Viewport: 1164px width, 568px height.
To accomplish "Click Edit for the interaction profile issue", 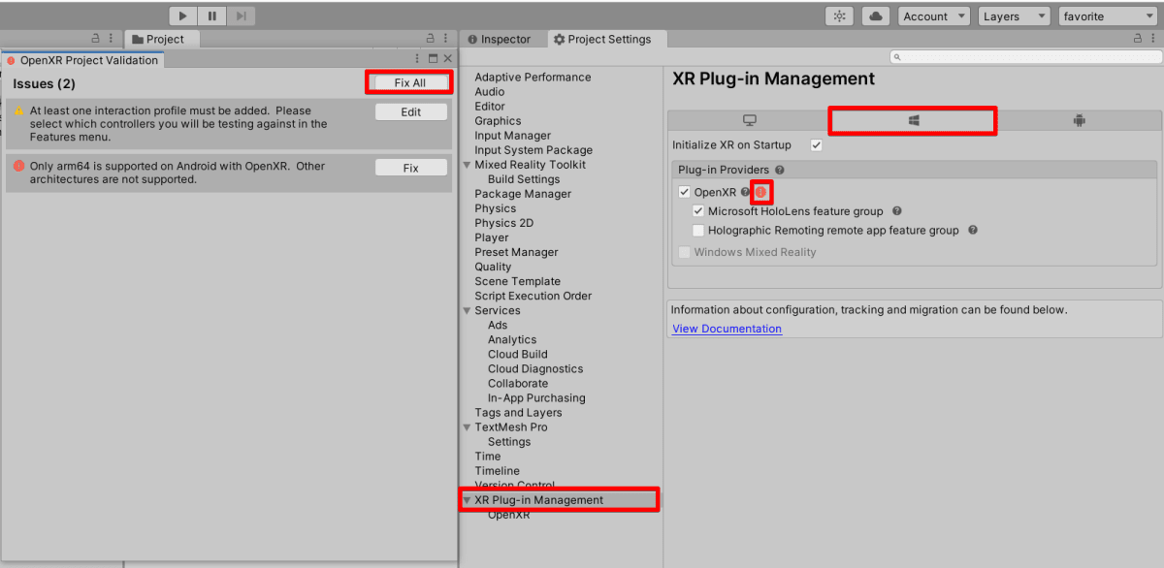I will coord(411,111).
